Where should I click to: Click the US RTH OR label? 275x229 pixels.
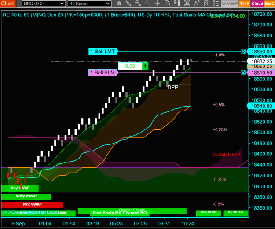235,213
